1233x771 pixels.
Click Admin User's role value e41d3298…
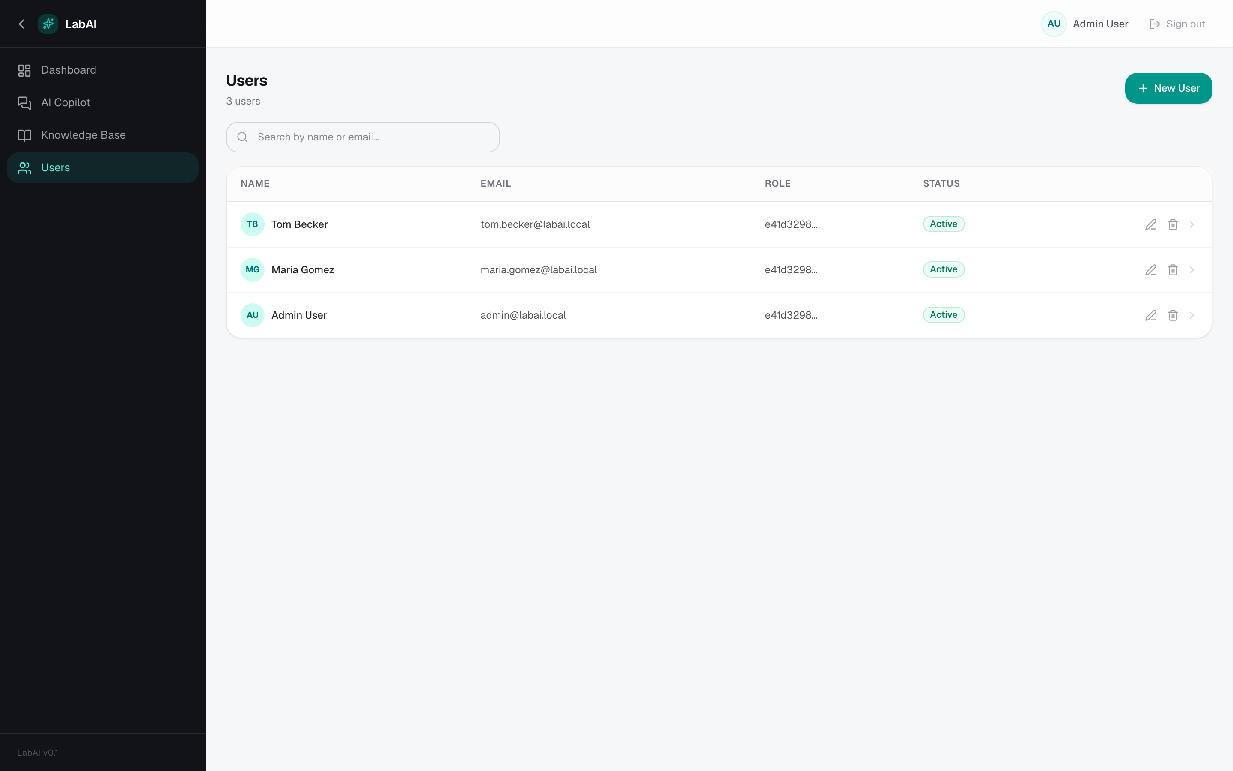pyautogui.click(x=791, y=315)
